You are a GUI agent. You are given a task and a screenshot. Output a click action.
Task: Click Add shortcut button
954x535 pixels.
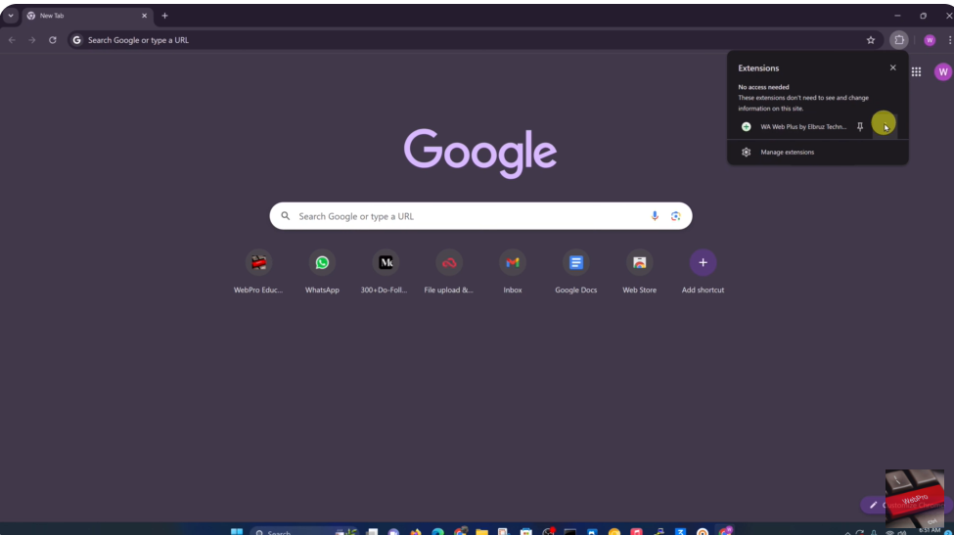click(703, 272)
